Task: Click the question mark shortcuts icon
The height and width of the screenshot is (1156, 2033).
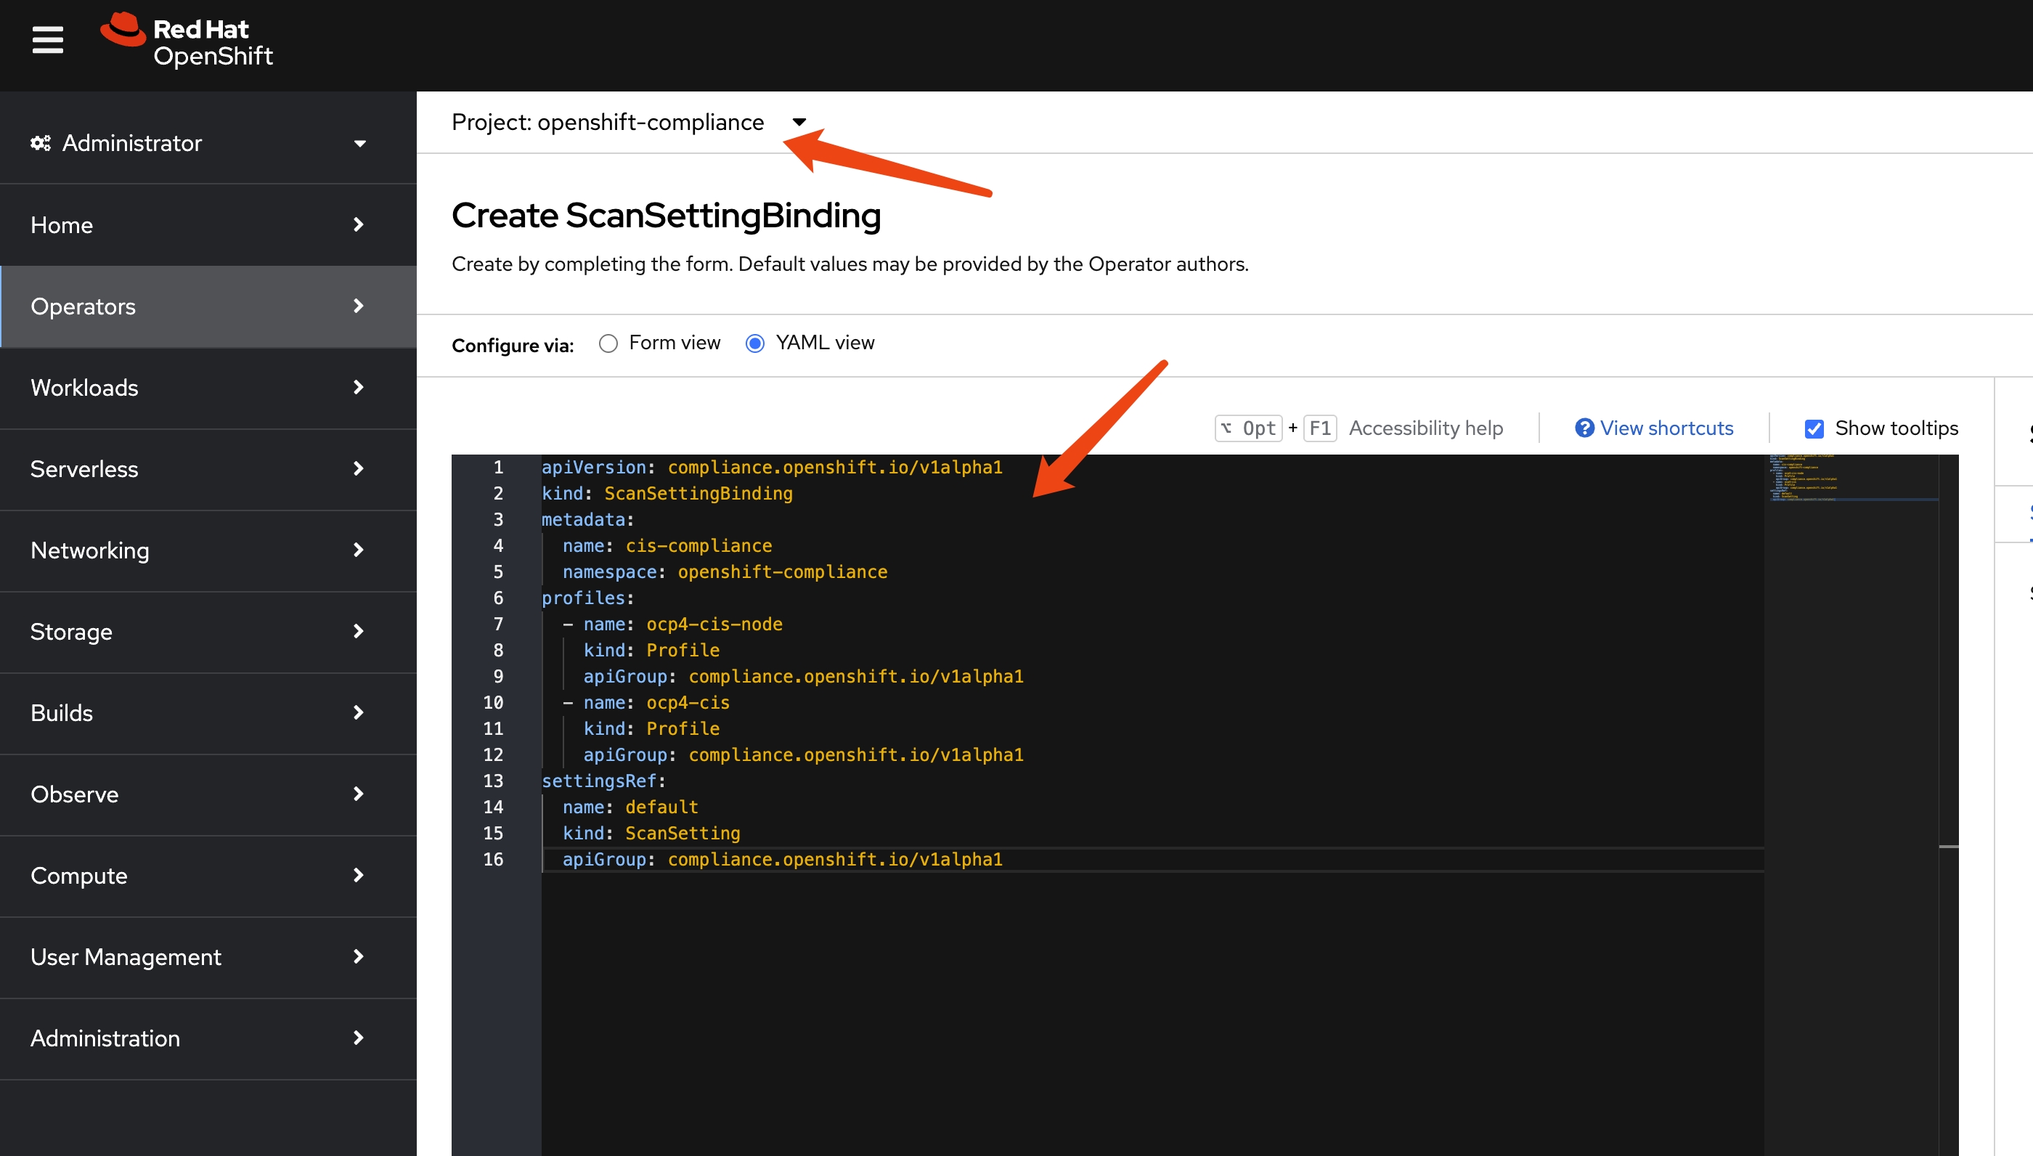Action: [1584, 428]
